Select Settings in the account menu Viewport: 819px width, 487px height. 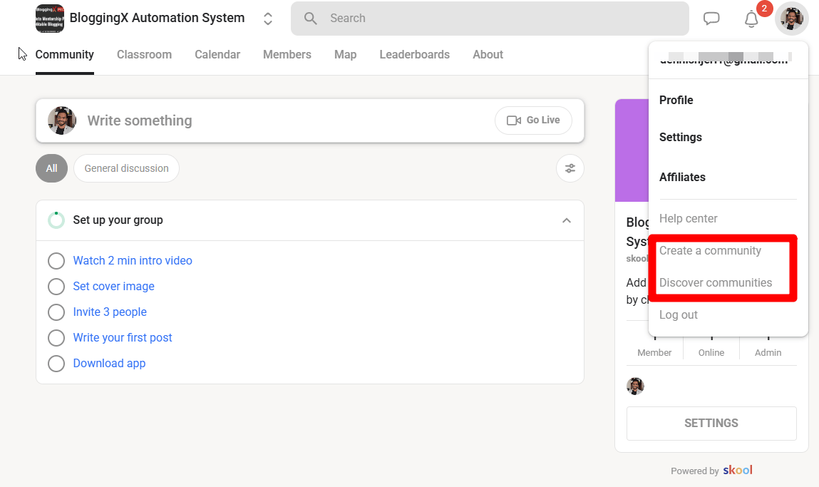point(681,137)
